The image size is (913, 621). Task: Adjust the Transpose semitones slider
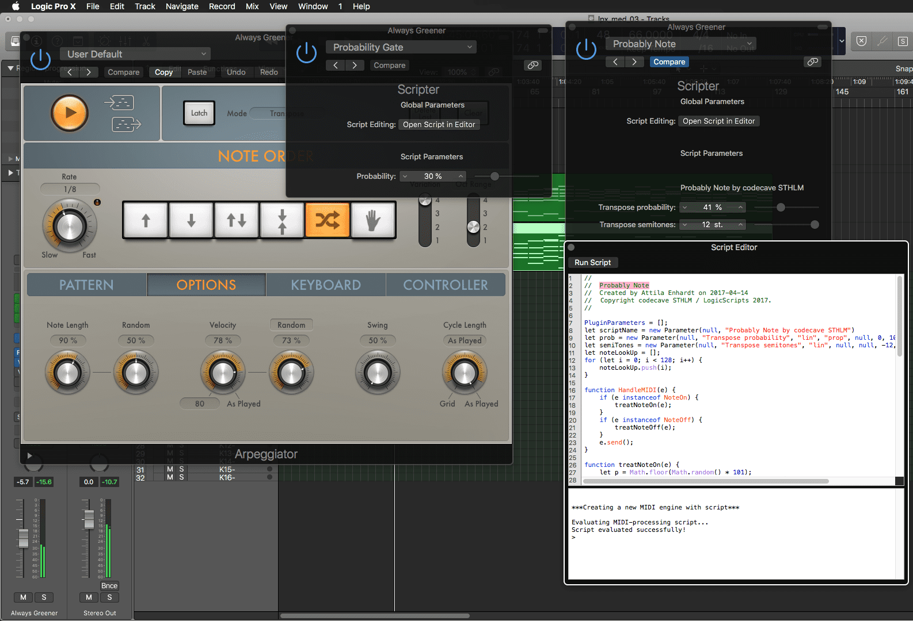(815, 224)
